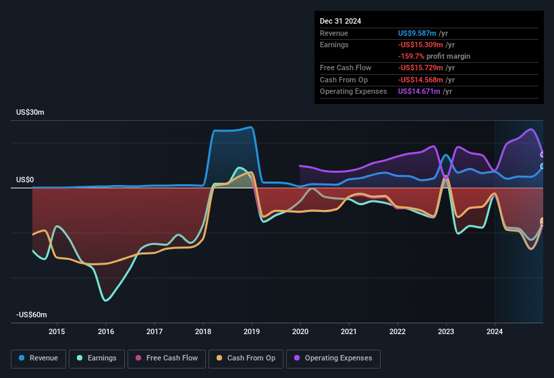The width and height of the screenshot is (554, 378).
Task: Select the 2020 x-axis label
Action: point(300,331)
